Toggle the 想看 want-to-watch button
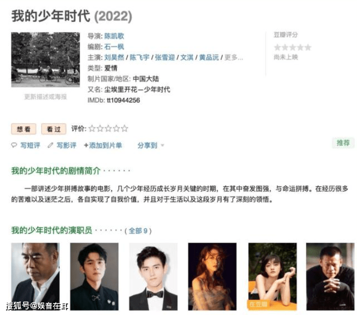Image resolution: width=357 pixels, height=315 pixels. coord(24,129)
